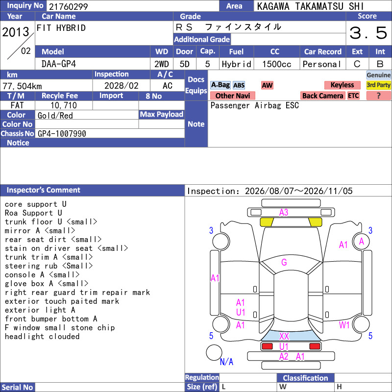Click the W1 damage mark on diagram
The height and width of the screenshot is (392, 392).
coord(344,325)
